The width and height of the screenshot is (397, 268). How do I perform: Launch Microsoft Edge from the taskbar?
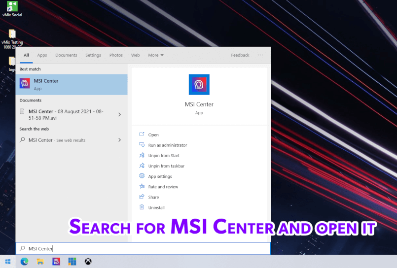[x=24, y=262]
